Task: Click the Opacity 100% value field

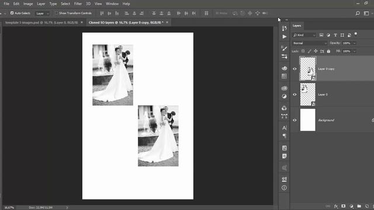Action: pyautogui.click(x=347, y=43)
